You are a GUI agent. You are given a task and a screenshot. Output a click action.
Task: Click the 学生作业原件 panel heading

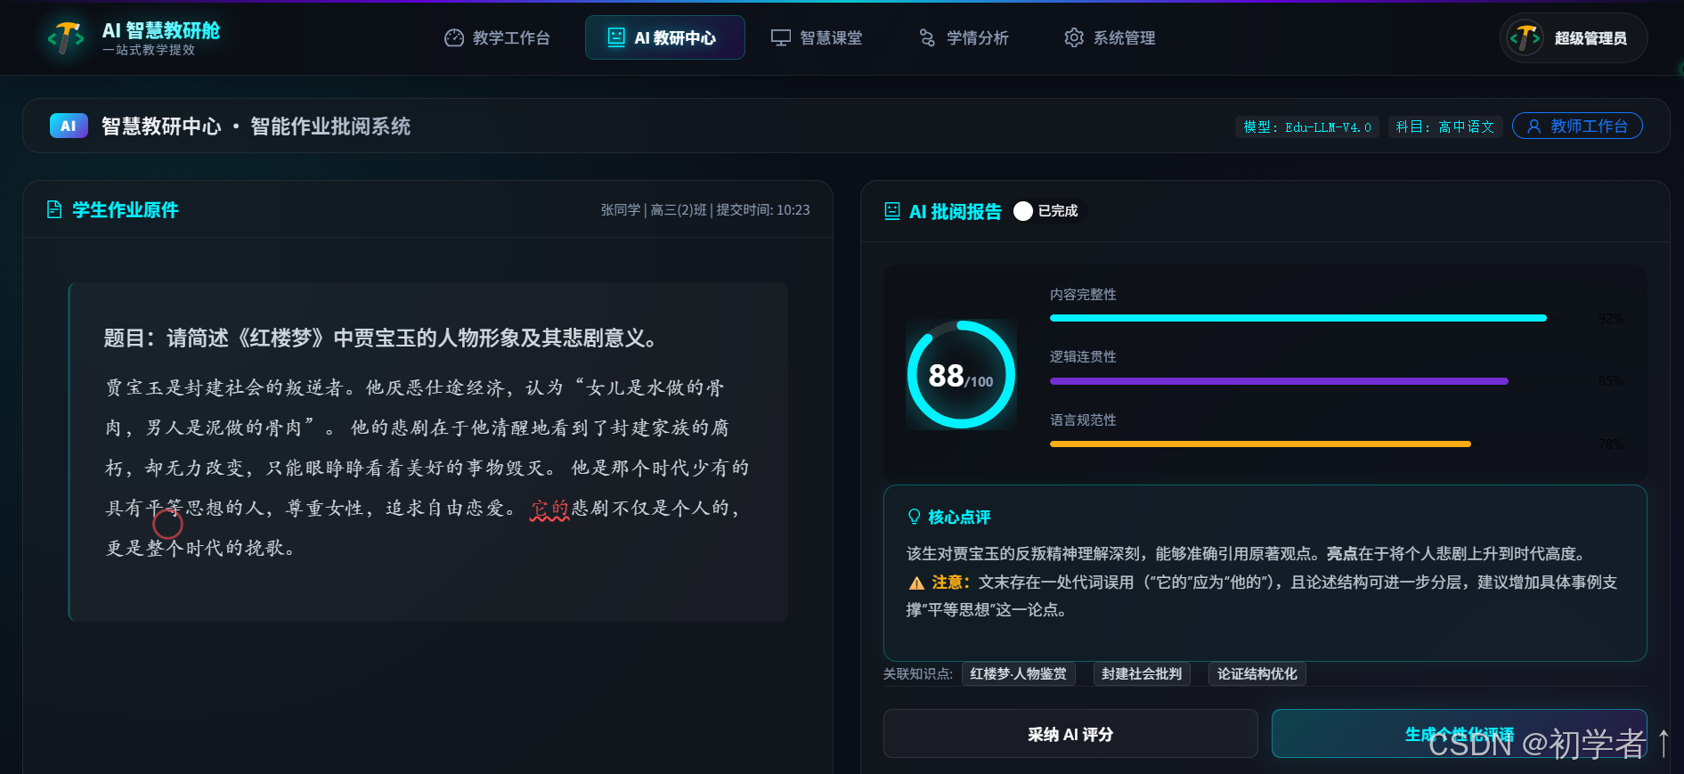(x=126, y=210)
